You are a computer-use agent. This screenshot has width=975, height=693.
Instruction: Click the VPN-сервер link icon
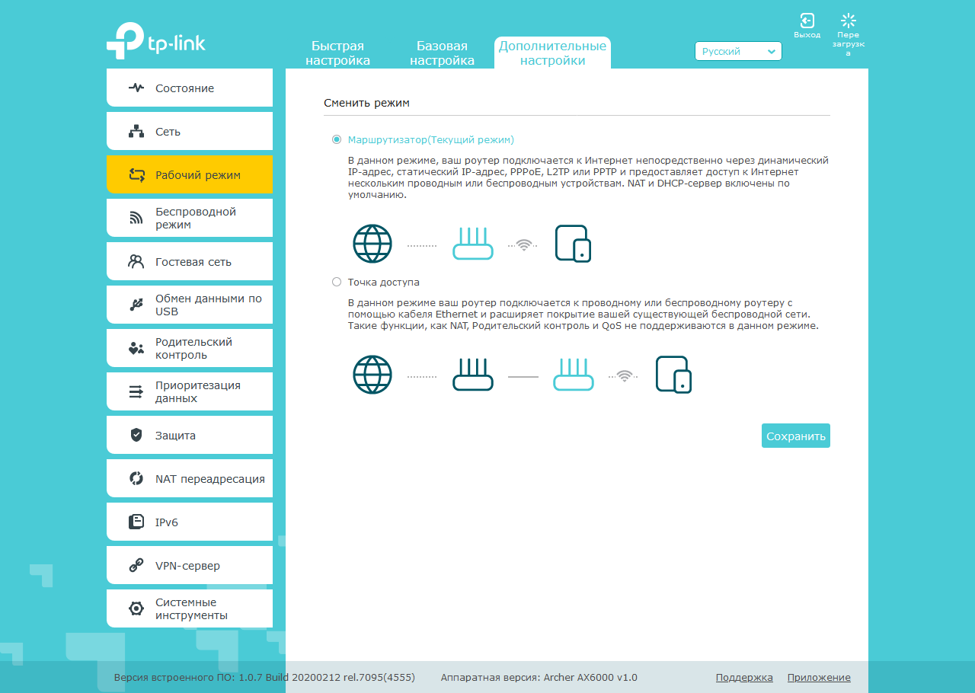click(x=136, y=565)
